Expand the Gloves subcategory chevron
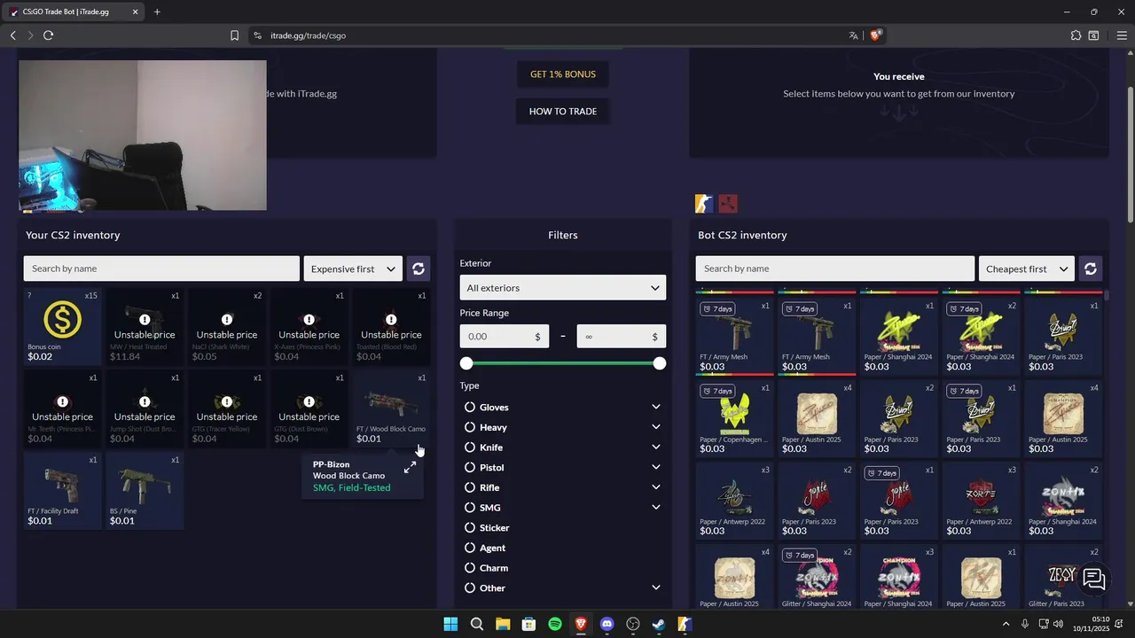 click(x=656, y=407)
